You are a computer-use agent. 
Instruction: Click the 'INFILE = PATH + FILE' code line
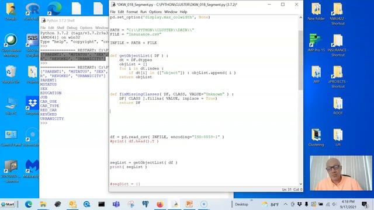[133, 43]
